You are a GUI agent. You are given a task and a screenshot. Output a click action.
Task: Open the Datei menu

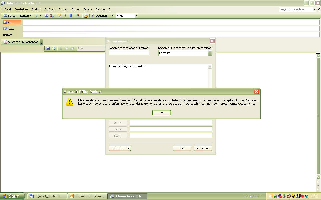[8, 9]
